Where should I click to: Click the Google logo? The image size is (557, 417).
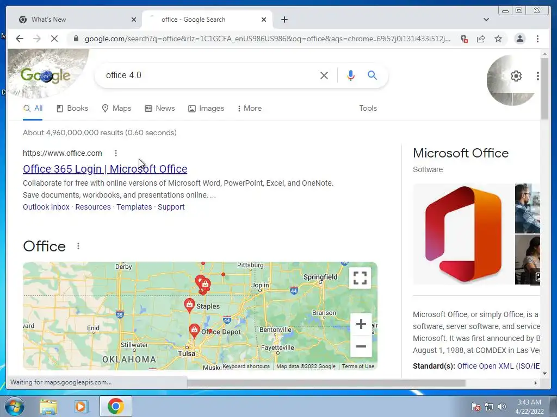[x=46, y=75]
